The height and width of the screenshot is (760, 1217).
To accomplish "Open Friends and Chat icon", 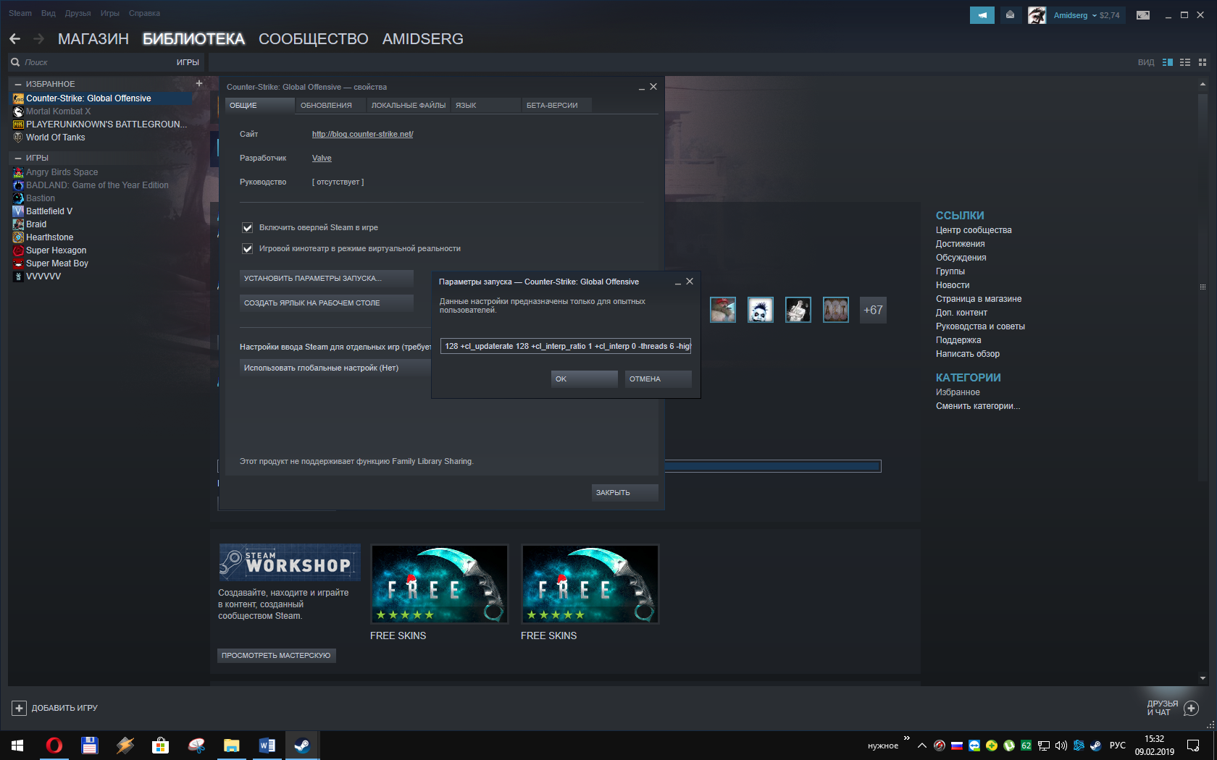I will click(x=1191, y=708).
